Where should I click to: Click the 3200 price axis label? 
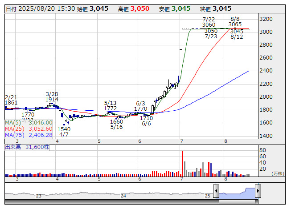pos(266,19)
